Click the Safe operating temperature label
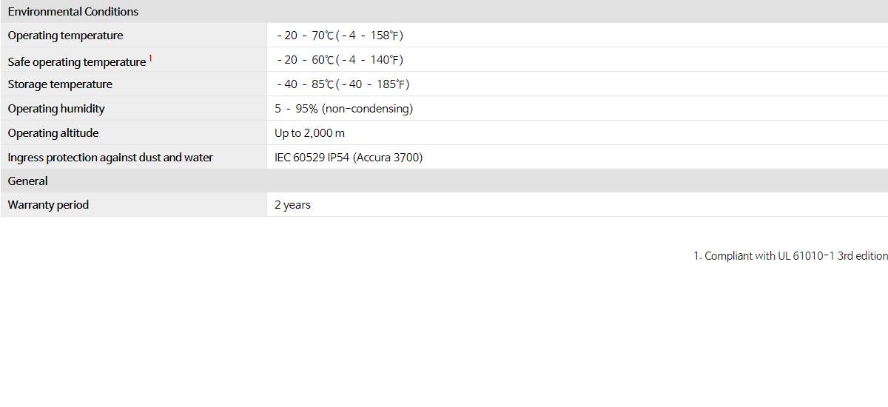This screenshot has height=407, width=888. click(x=77, y=61)
